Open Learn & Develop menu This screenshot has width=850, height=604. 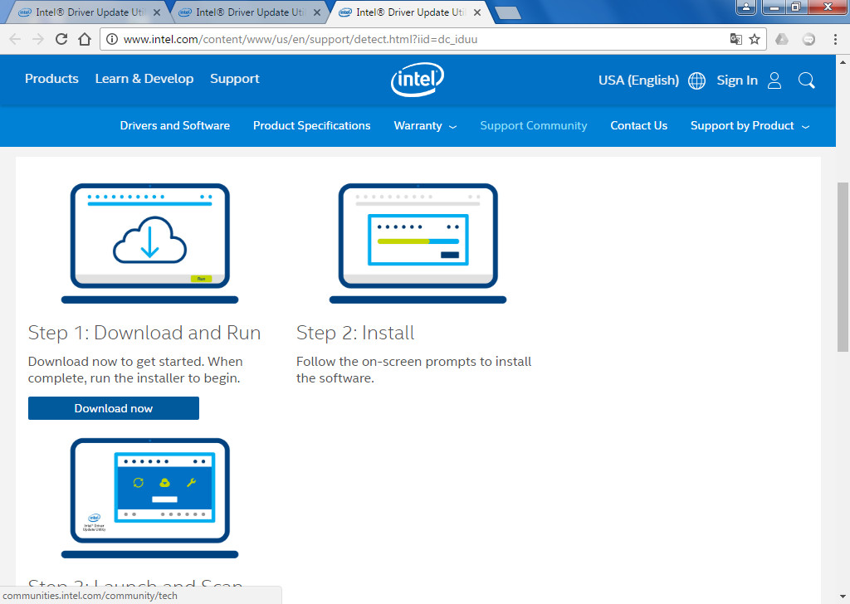coord(144,79)
